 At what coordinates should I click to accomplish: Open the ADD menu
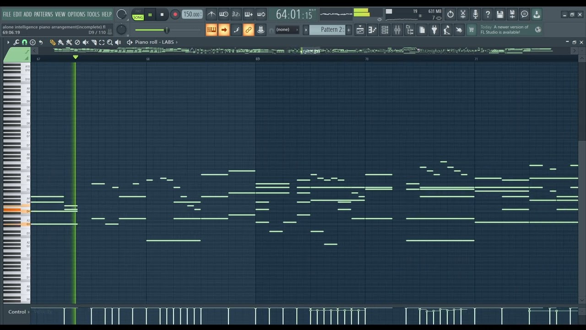[28, 14]
